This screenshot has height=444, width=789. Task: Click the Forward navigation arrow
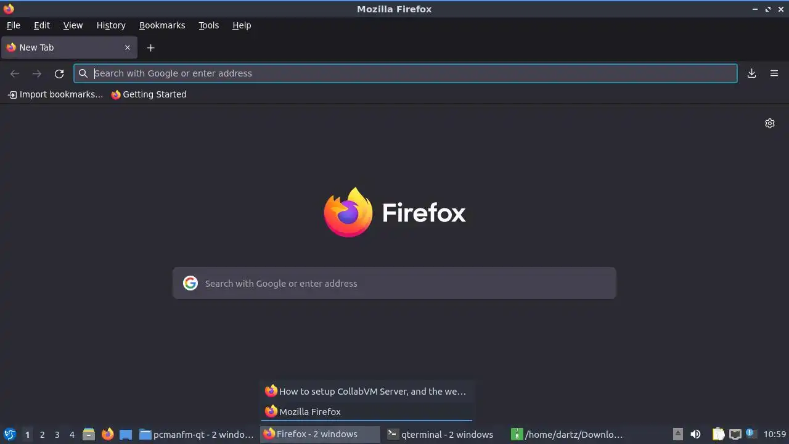click(37, 73)
